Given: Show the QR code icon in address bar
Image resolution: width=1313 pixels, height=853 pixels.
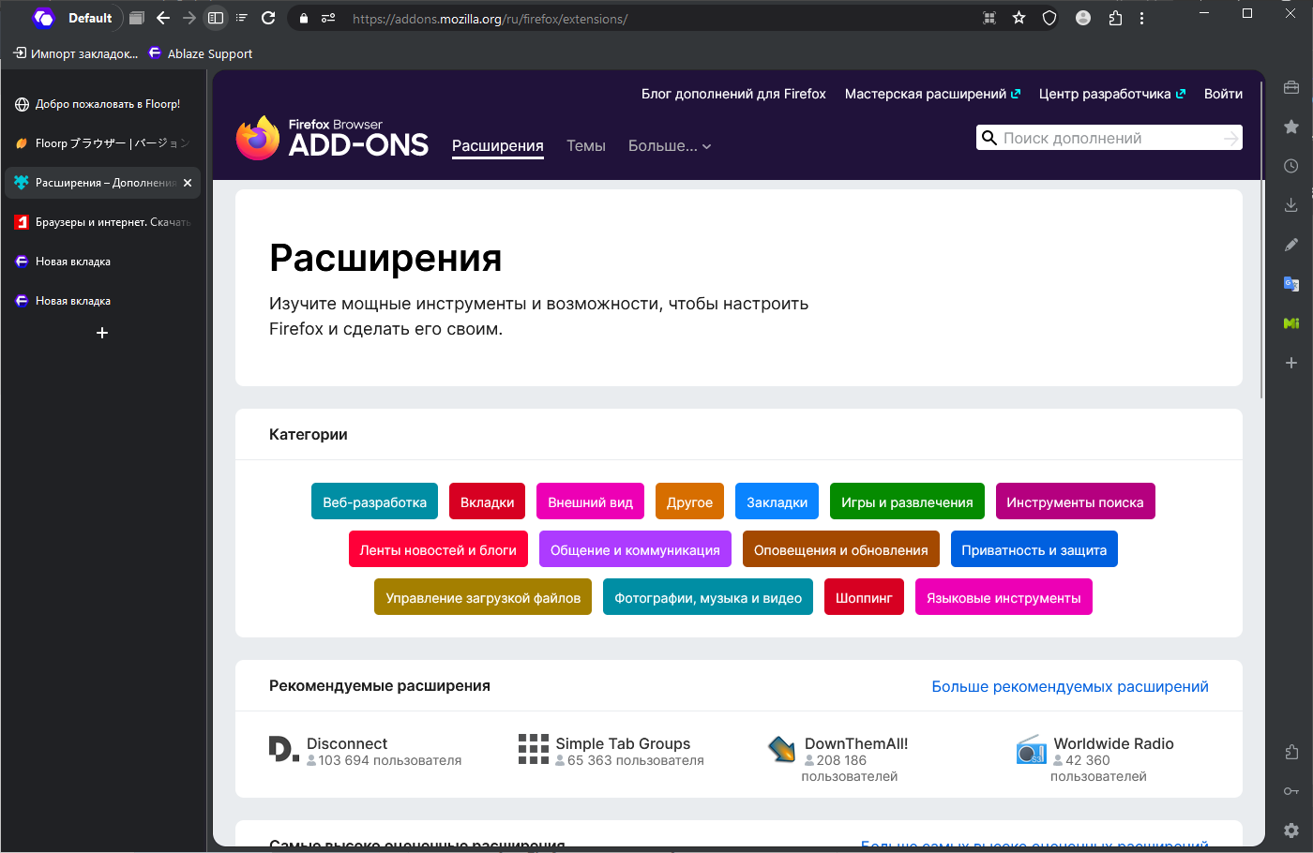Looking at the screenshot, I should coord(989,18).
